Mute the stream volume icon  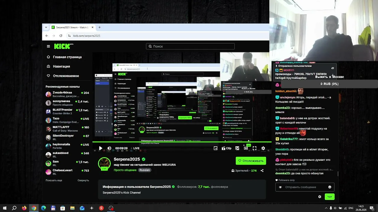(109, 148)
